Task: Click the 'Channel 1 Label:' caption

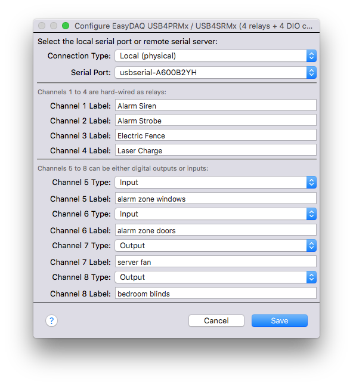Action: (x=80, y=106)
